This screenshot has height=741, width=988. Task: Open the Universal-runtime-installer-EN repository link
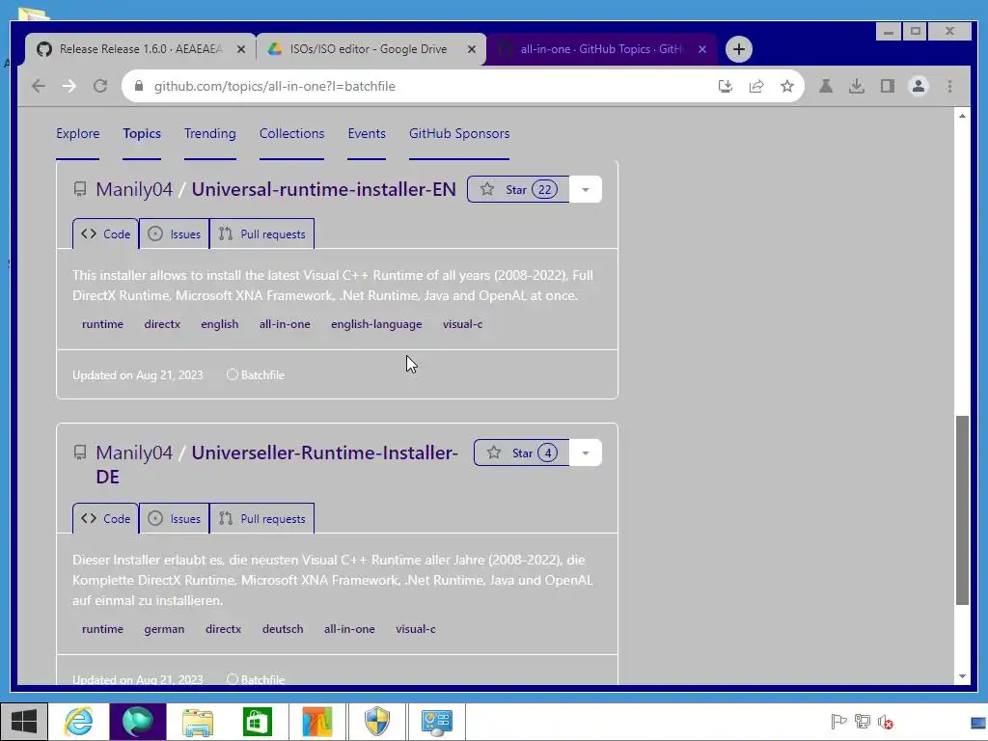click(324, 190)
